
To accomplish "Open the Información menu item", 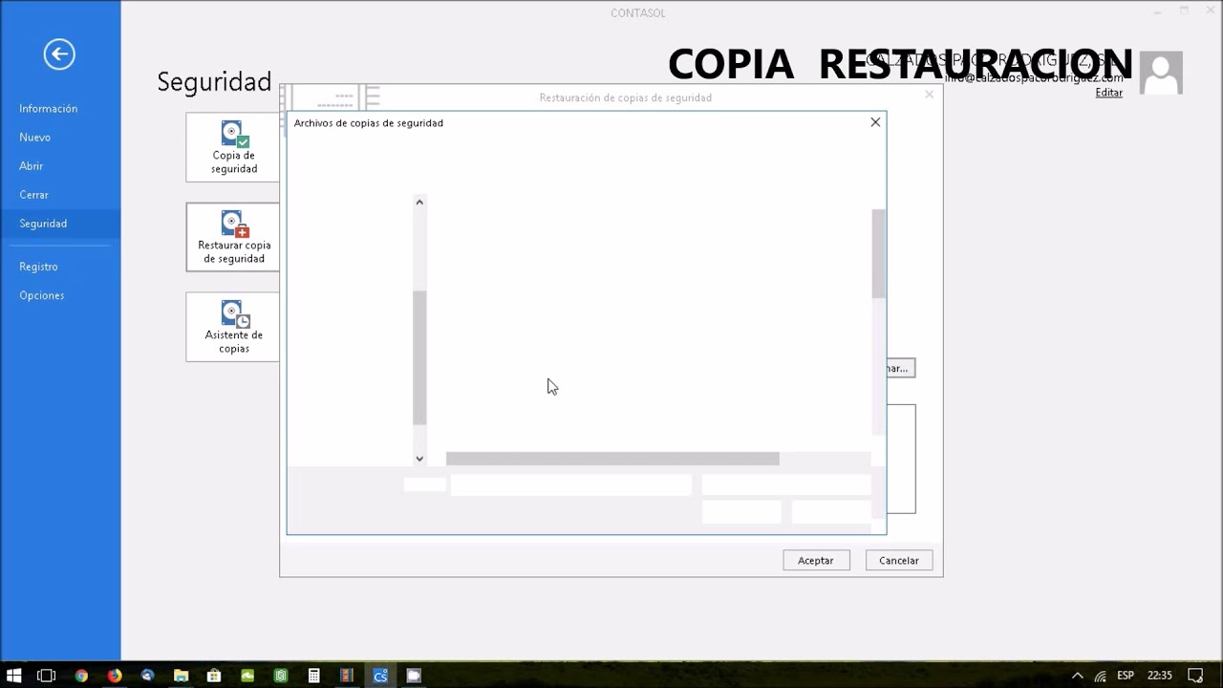I will (x=49, y=109).
